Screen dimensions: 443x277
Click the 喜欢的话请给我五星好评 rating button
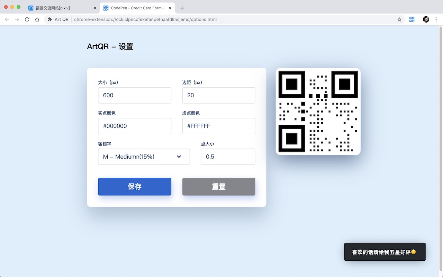point(385,252)
